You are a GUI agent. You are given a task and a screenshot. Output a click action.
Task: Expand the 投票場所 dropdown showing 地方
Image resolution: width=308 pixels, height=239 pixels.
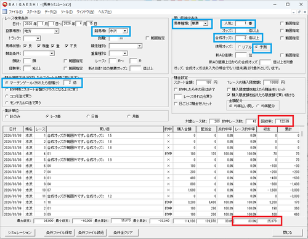tap(57, 31)
